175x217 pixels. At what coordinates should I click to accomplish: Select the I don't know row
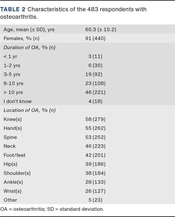(17, 101)
